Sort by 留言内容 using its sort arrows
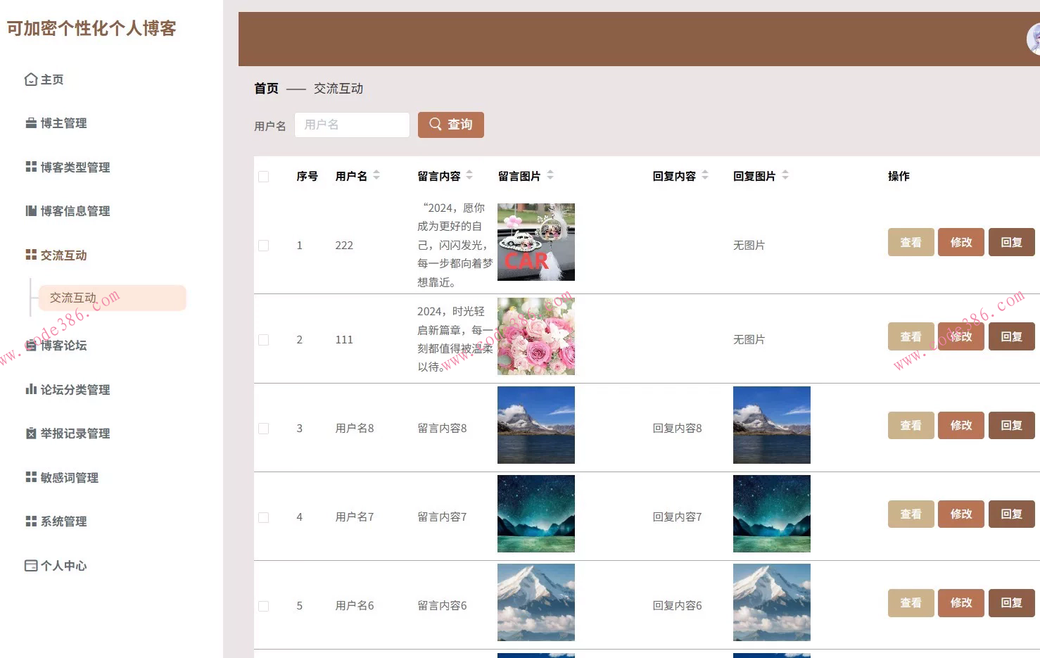The width and height of the screenshot is (1040, 658). click(x=469, y=175)
